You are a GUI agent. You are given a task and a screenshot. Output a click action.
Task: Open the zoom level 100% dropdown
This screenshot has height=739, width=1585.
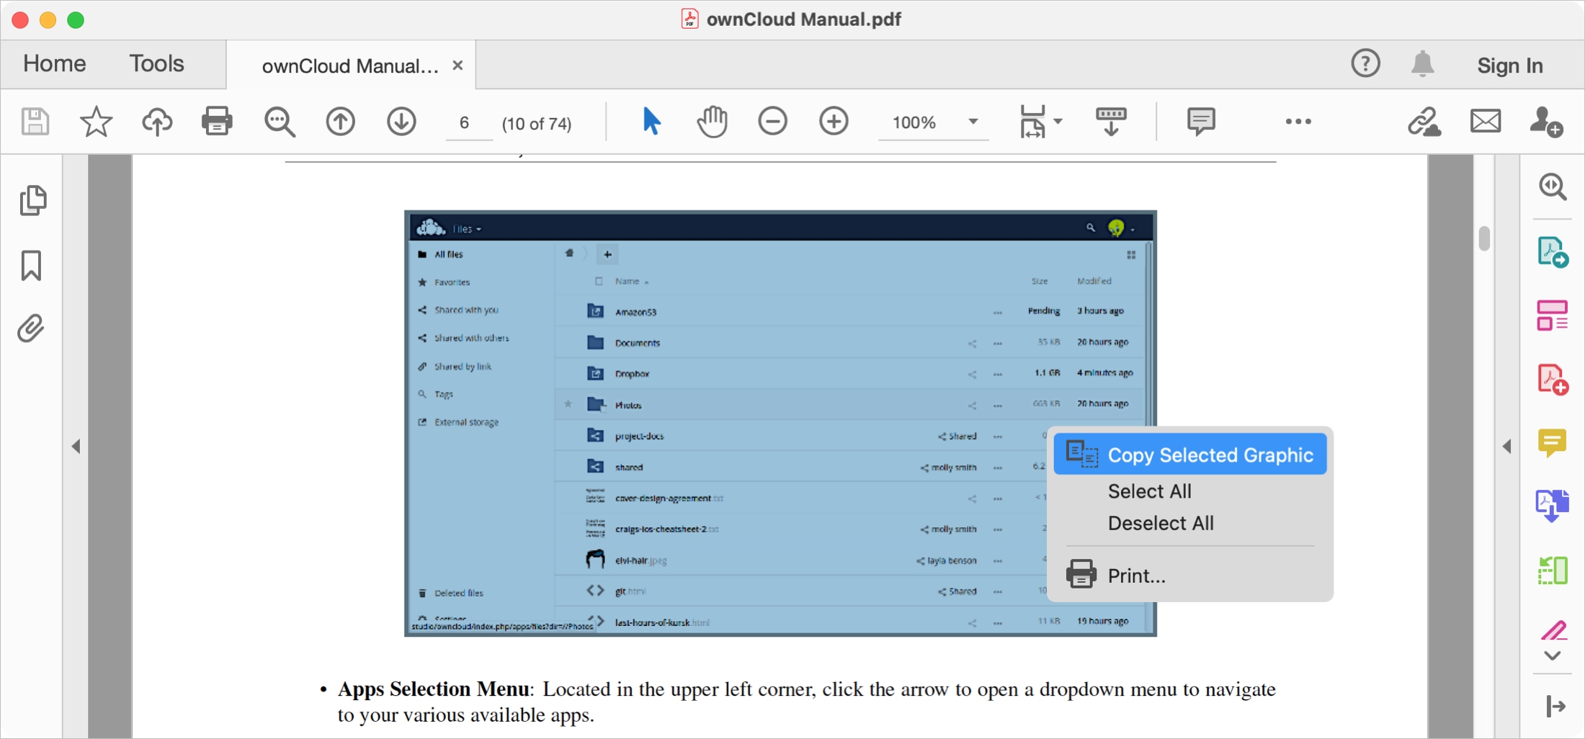point(973,122)
